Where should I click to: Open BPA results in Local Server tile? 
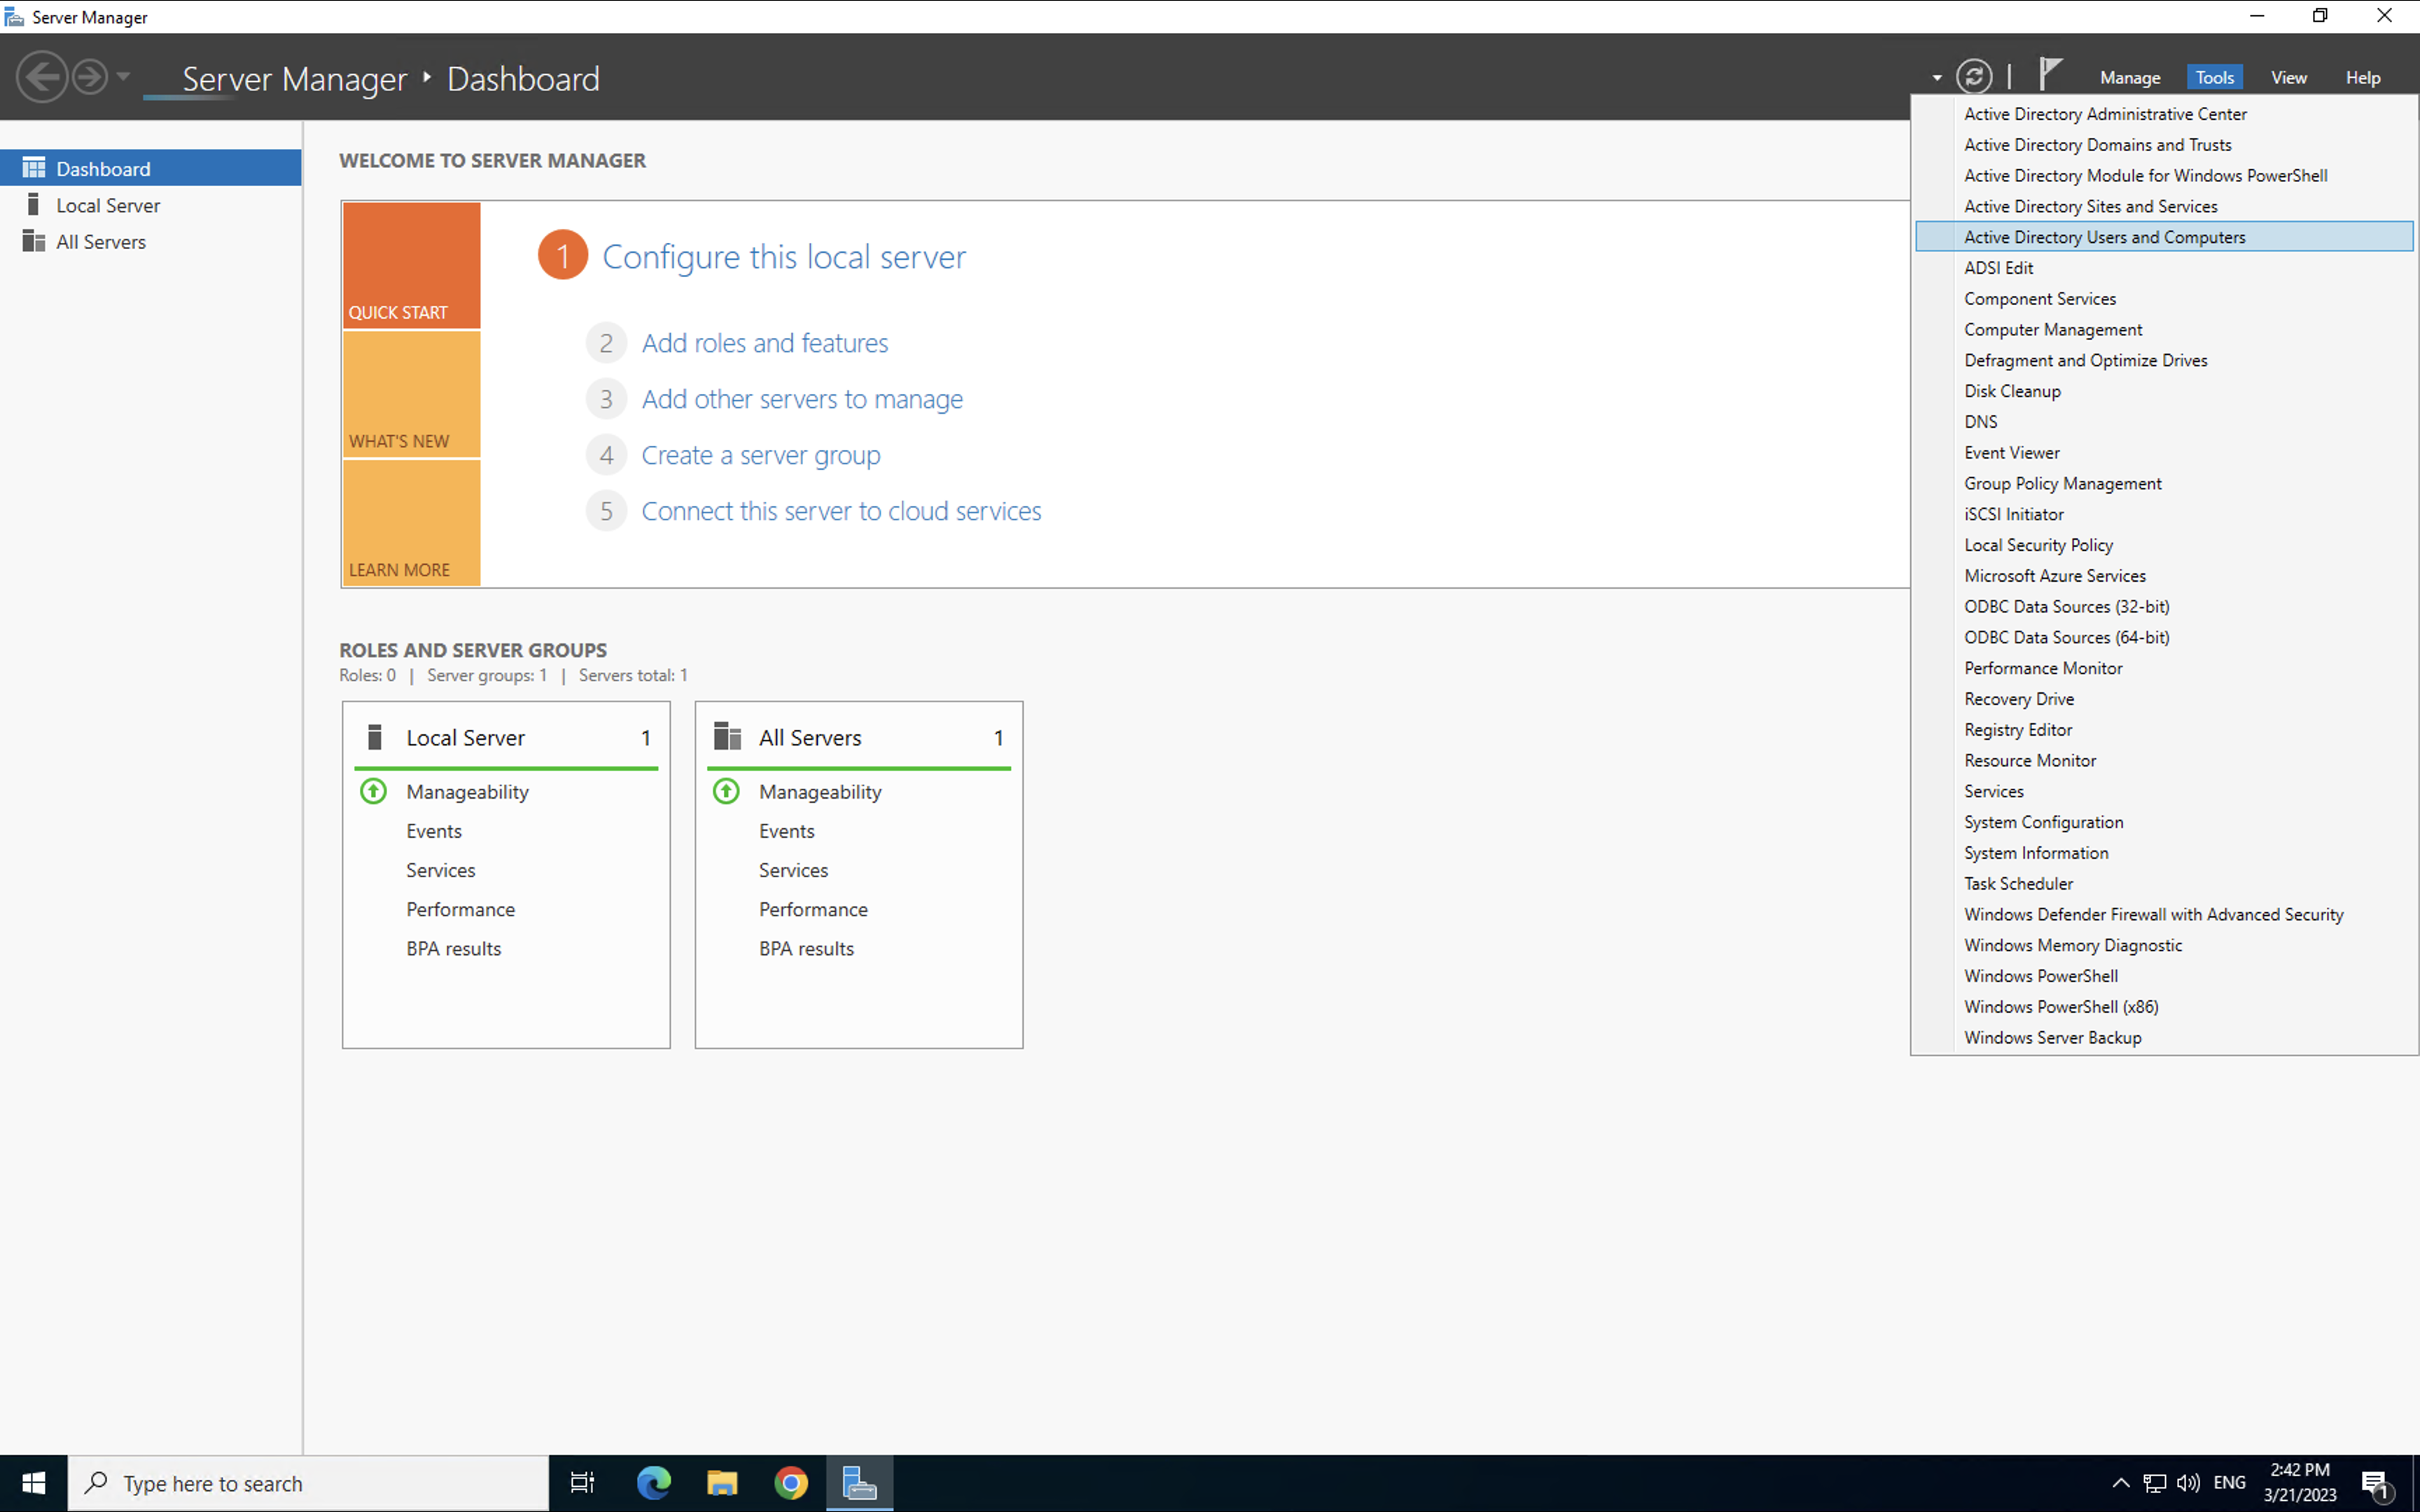pos(453,948)
